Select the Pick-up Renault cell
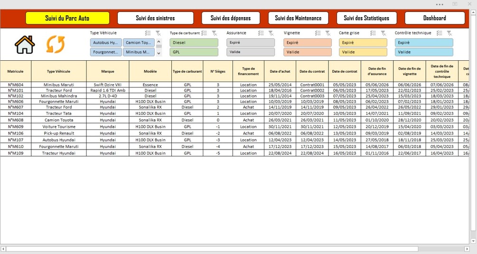Image resolution: width=477 pixels, height=254 pixels. point(59,133)
